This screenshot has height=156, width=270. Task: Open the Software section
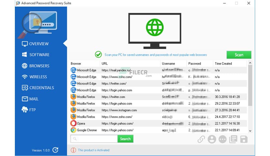[x=36, y=55]
